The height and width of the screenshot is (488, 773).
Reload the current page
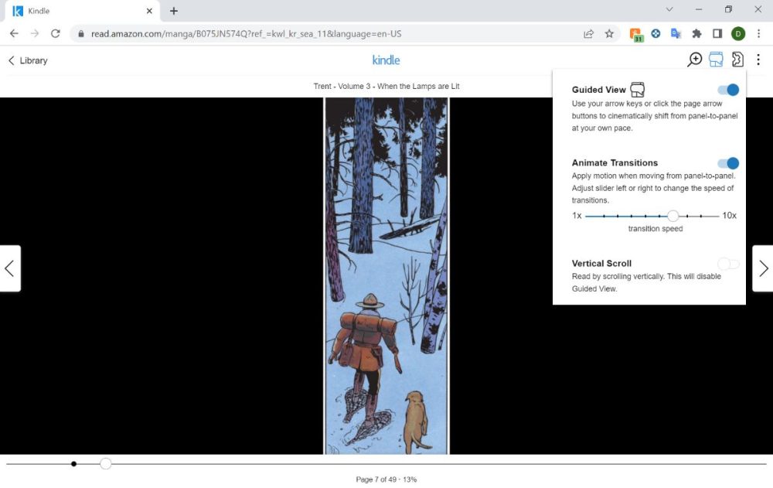[55, 33]
